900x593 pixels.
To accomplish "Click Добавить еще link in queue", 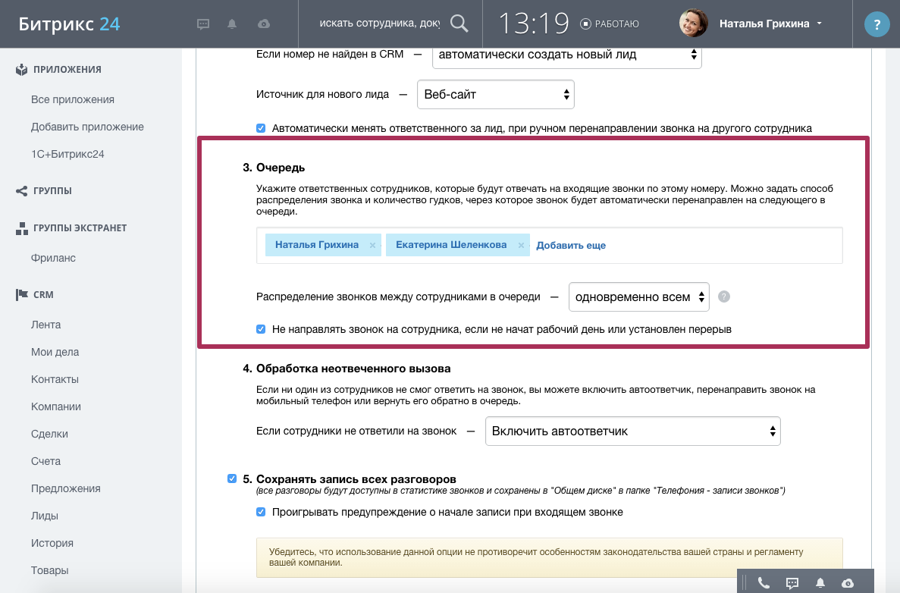I will (570, 245).
